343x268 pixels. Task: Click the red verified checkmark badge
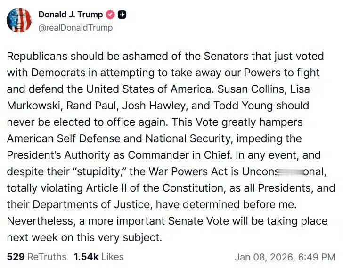point(110,15)
